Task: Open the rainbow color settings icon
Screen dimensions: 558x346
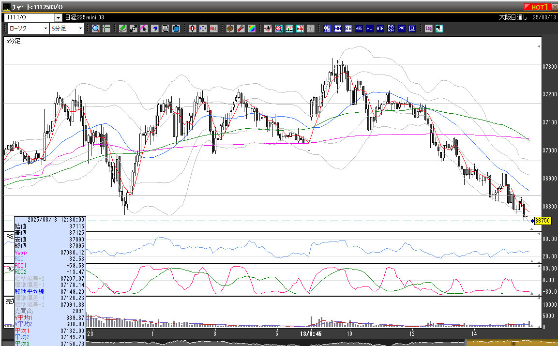Action: [x=252, y=29]
